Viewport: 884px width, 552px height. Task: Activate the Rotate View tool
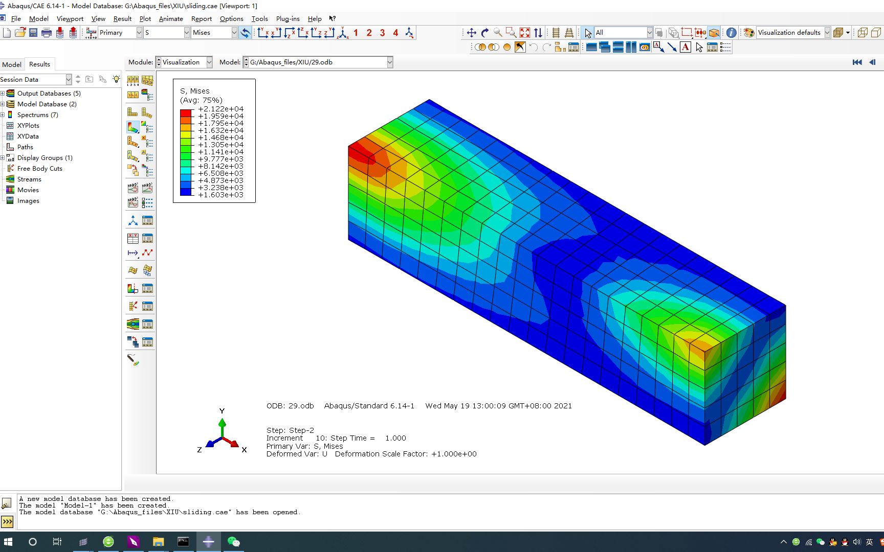pyautogui.click(x=484, y=32)
